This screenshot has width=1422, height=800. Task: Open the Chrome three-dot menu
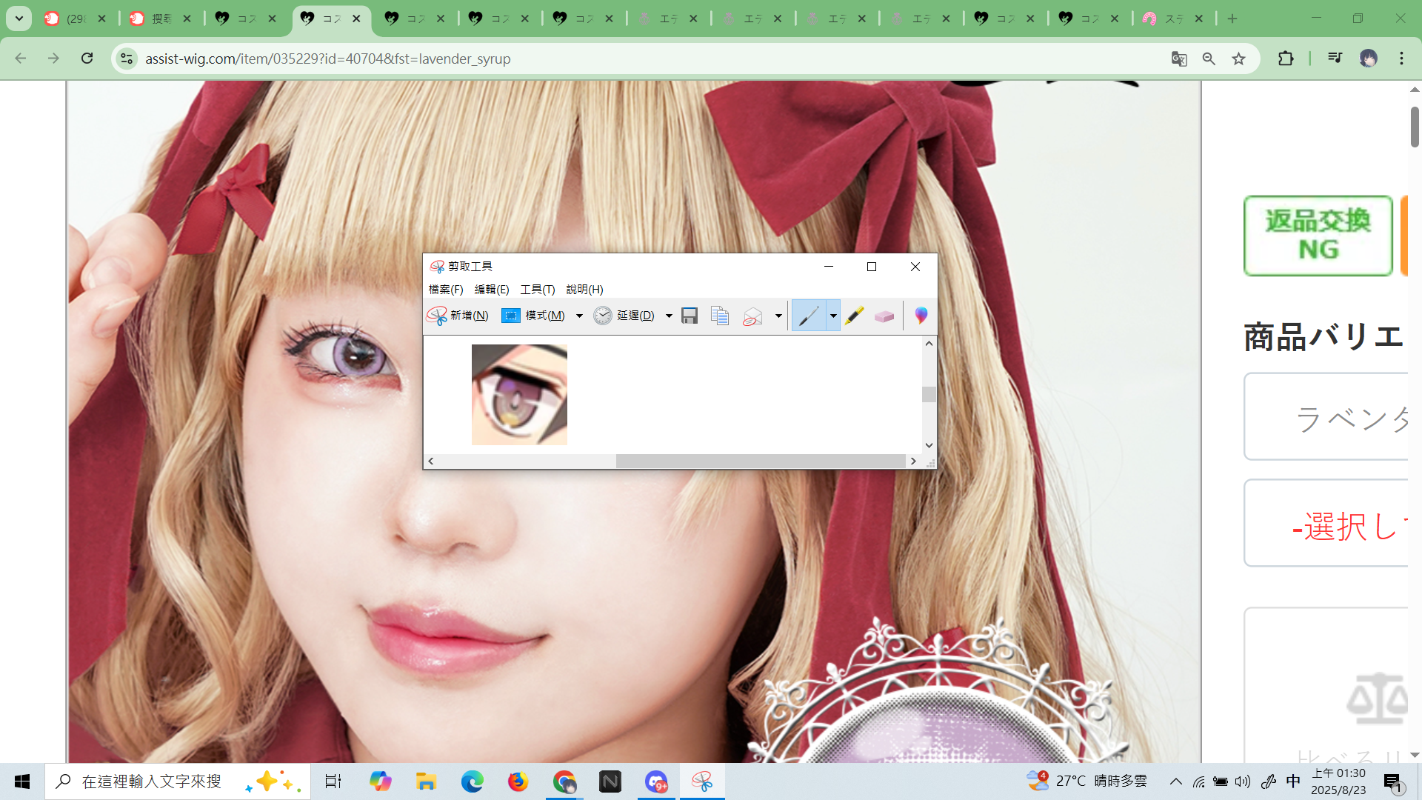pos(1401,59)
